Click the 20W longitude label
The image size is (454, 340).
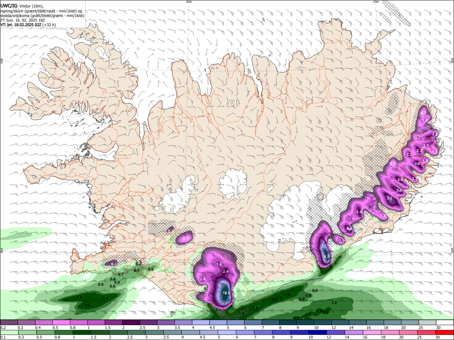[x=189, y=2]
